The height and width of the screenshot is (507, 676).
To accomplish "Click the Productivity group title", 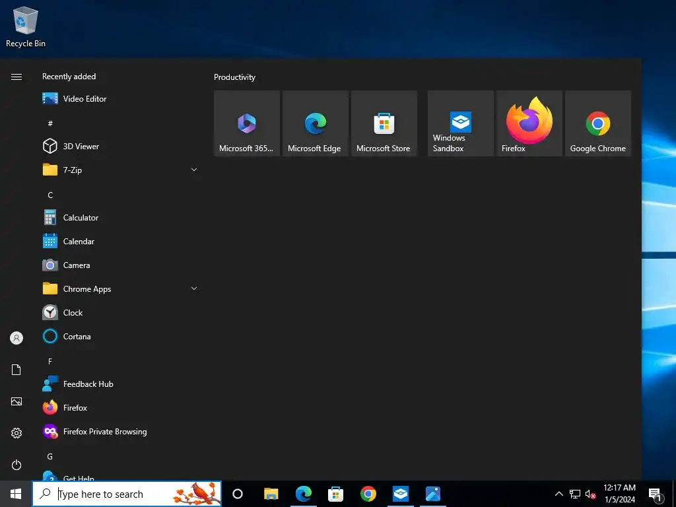I will (234, 77).
